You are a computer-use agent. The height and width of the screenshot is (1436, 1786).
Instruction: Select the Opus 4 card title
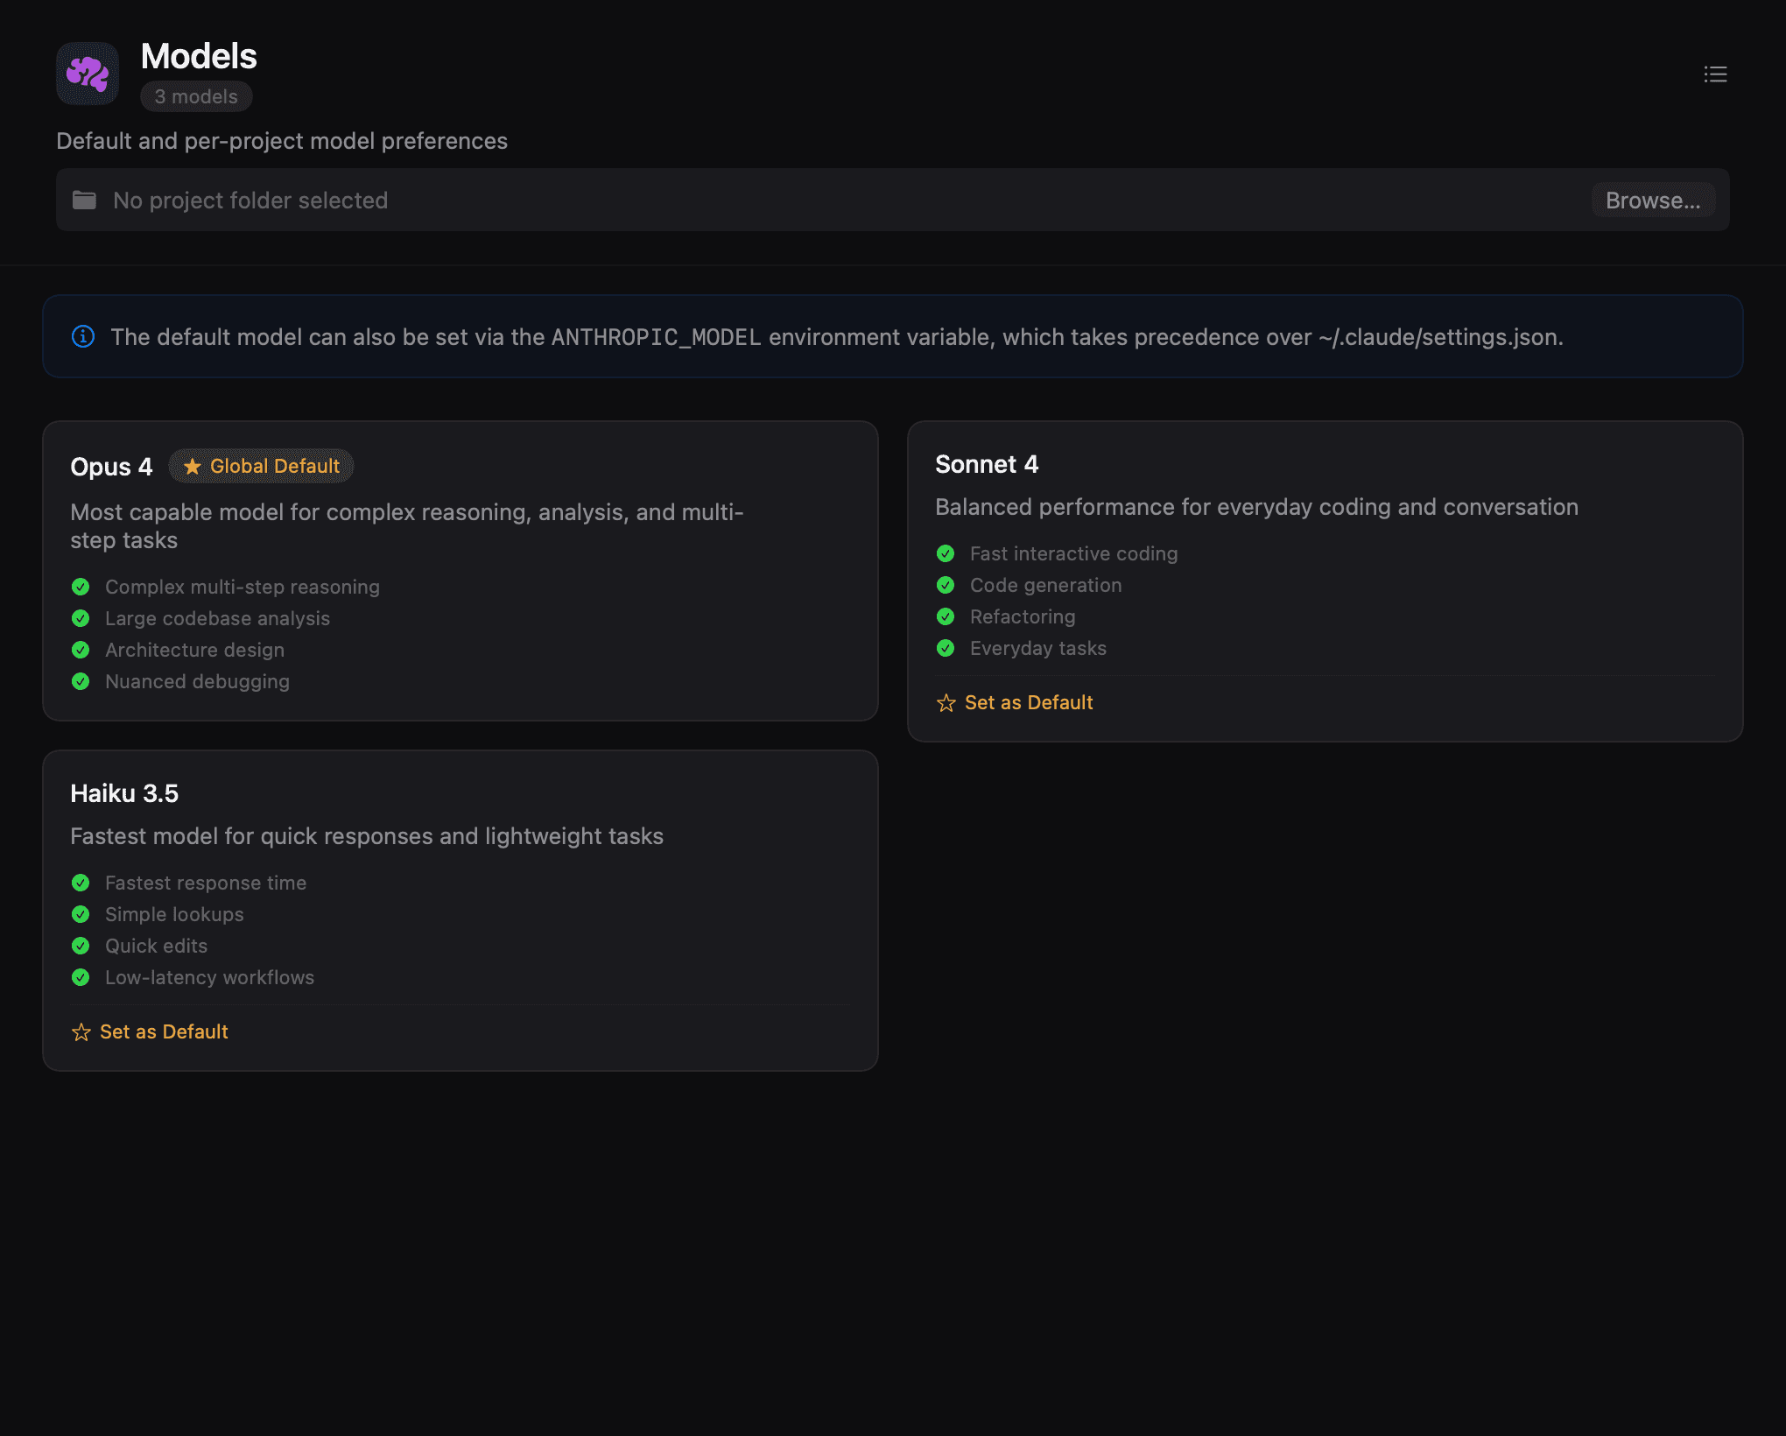coord(111,467)
